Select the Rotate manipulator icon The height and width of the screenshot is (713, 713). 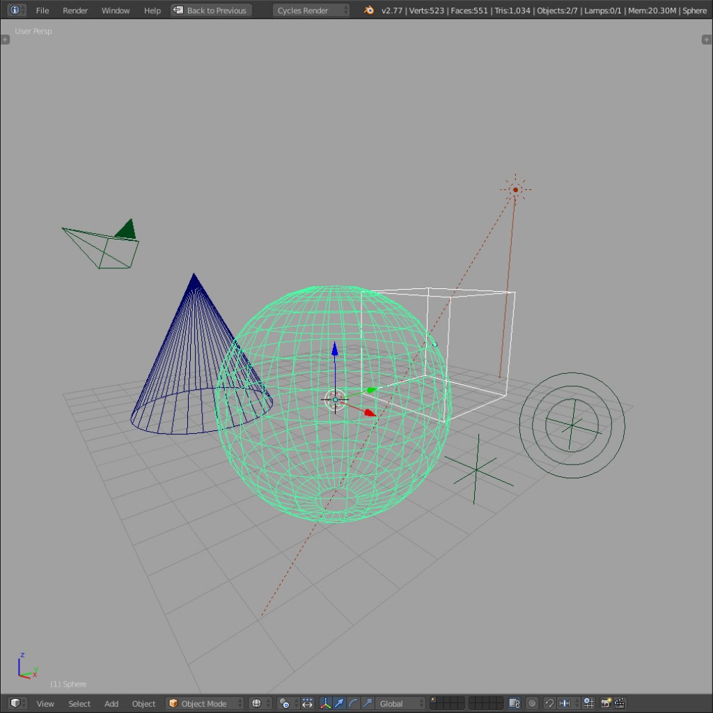tap(353, 704)
